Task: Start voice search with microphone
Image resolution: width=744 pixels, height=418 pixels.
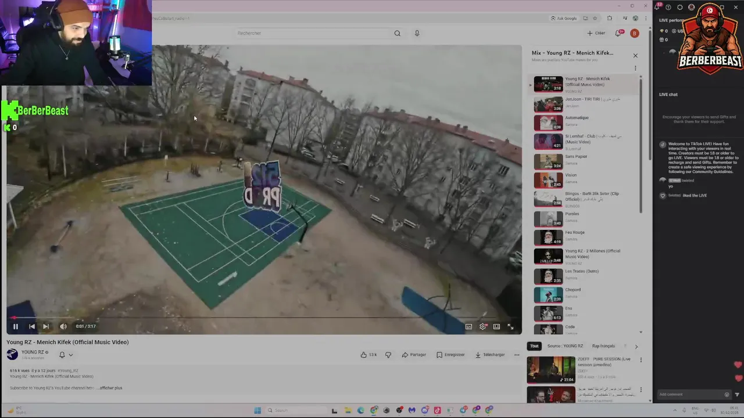Action: click(417, 33)
